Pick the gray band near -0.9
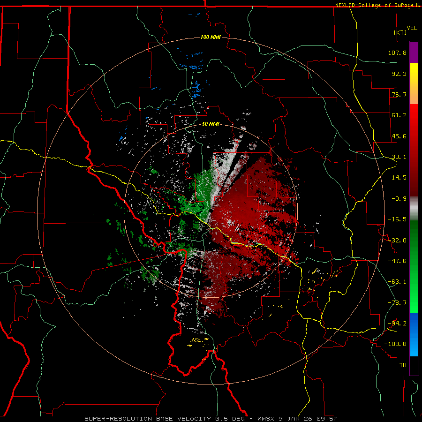The image size is (422, 422). [414, 209]
